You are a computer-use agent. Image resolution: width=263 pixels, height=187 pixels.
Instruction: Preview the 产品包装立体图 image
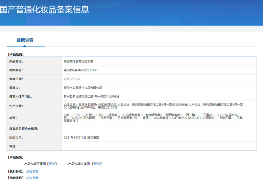click(97, 164)
